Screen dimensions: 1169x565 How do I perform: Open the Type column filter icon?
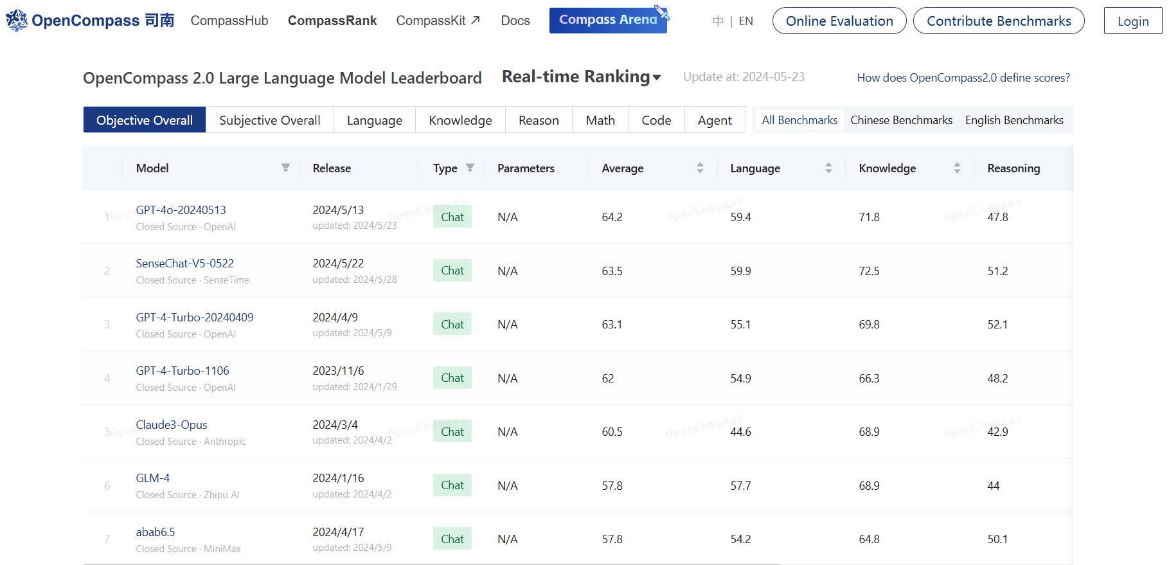(x=470, y=168)
